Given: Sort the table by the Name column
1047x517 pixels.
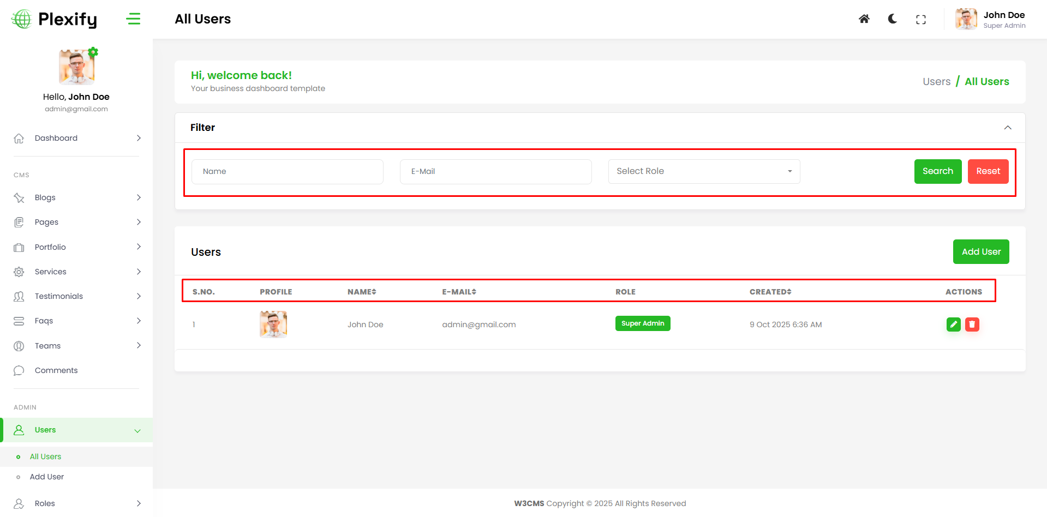Looking at the screenshot, I should coord(362,292).
